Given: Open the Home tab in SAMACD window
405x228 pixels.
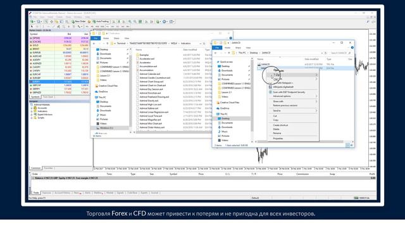Looking at the screenshot, I should pyautogui.click(x=228, y=47).
